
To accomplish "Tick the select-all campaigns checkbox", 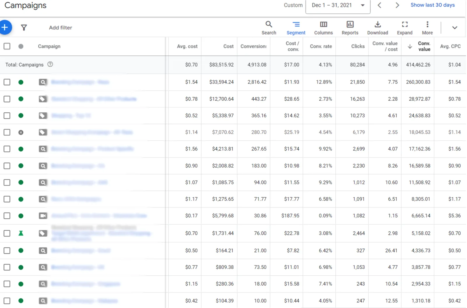I will (7, 46).
